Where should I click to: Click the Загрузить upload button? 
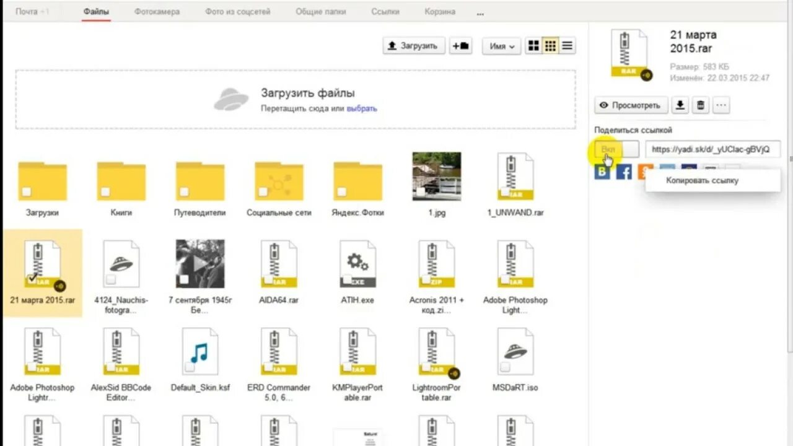(x=414, y=46)
